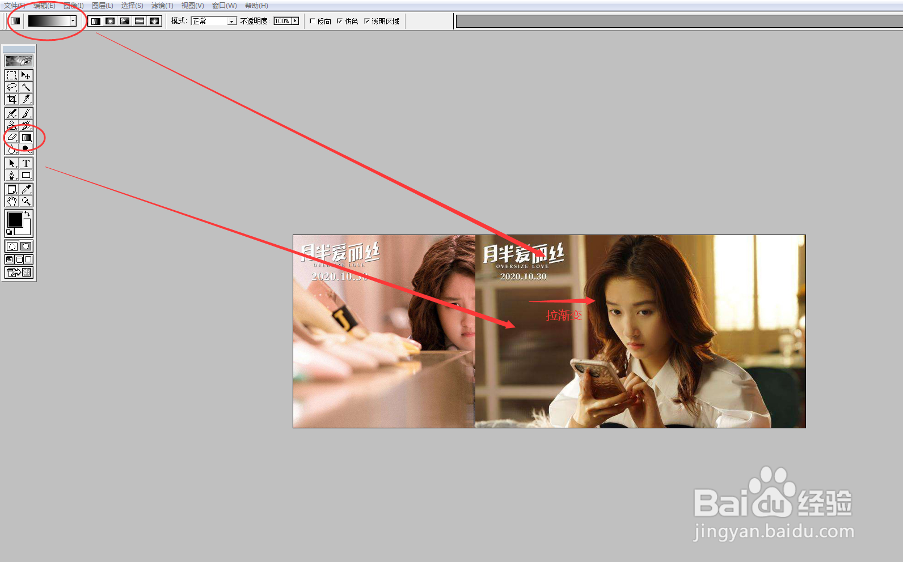This screenshot has width=903, height=562.
Task: Open the 文件 menu
Action: coord(15,6)
